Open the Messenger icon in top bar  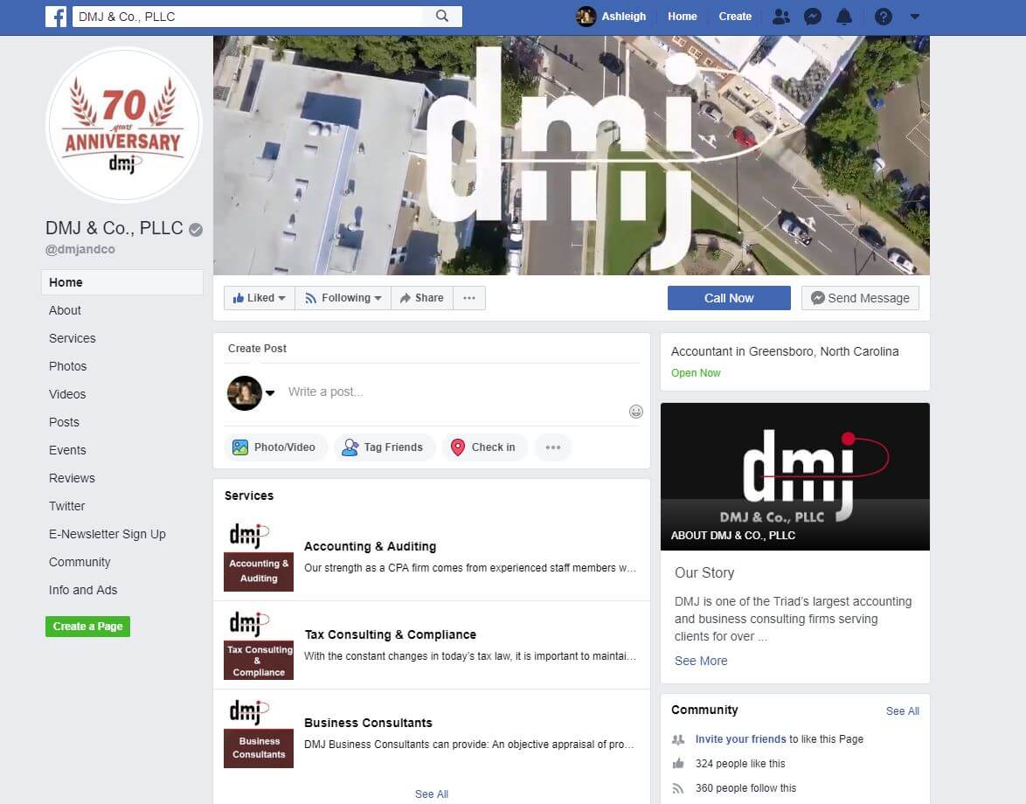point(812,17)
